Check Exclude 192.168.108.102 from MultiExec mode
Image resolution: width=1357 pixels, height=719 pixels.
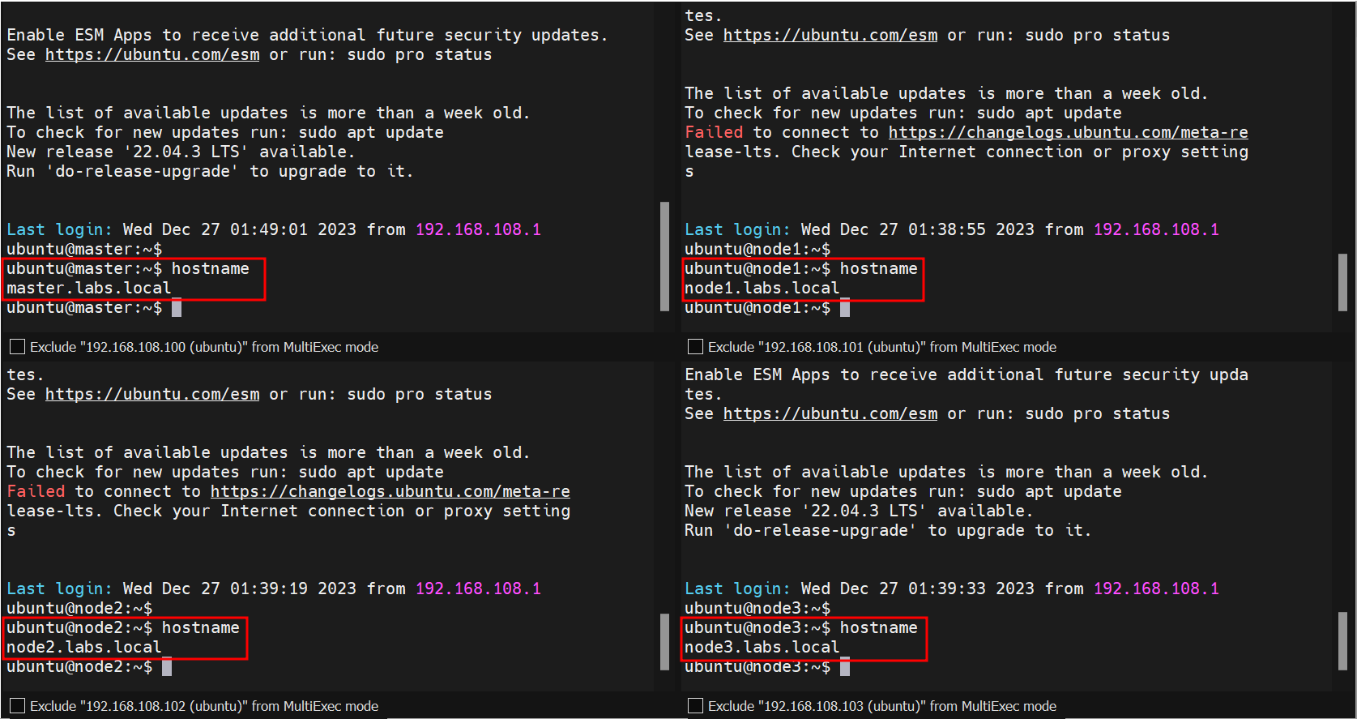pos(17,706)
